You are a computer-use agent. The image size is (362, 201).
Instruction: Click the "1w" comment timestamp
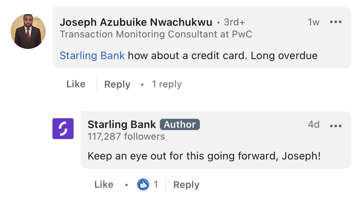[313, 22]
